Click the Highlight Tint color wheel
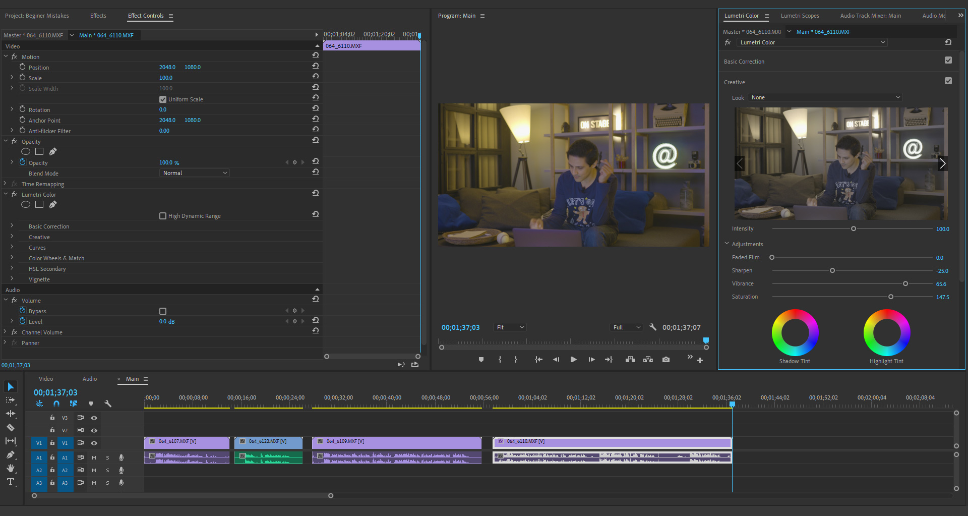The height and width of the screenshot is (516, 968). (x=887, y=332)
